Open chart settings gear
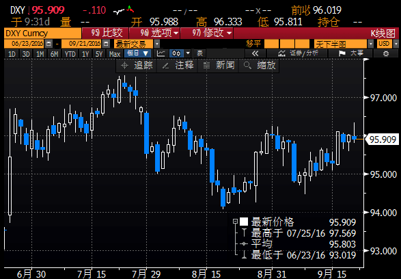The height and width of the screenshot is (279, 401). [x=386, y=53]
